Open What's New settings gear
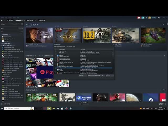Screen dimensions: 168x126 [x=38, y=25]
